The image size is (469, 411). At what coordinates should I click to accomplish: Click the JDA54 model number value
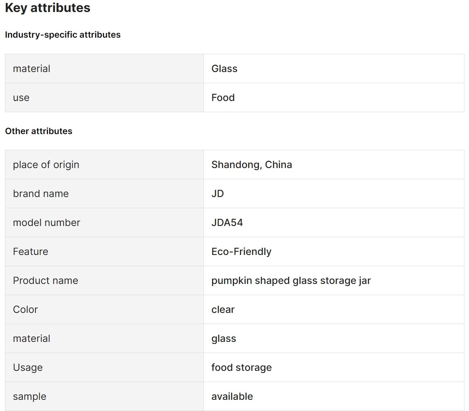[227, 223]
